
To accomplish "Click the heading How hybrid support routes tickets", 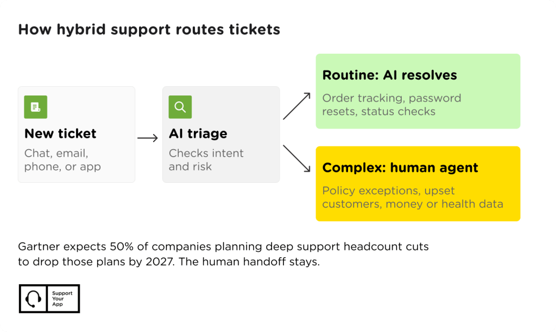I will click(x=149, y=30).
